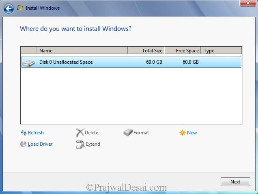Sort by the Free Space column header
The image size is (258, 194).
click(183, 51)
